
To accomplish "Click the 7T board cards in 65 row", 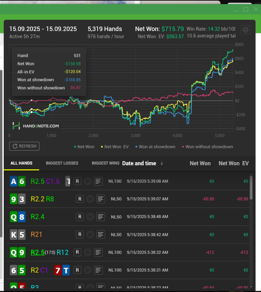I will pyautogui.click(x=62, y=270).
